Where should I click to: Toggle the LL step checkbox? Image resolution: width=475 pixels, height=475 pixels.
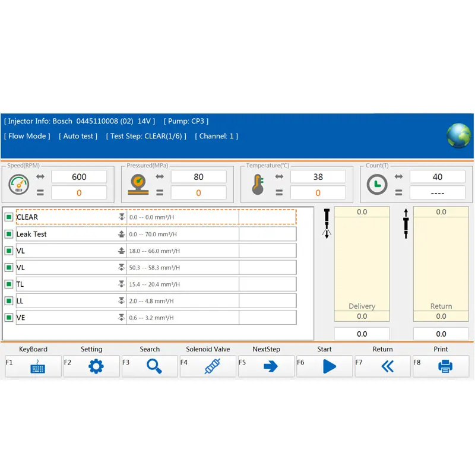(9, 300)
